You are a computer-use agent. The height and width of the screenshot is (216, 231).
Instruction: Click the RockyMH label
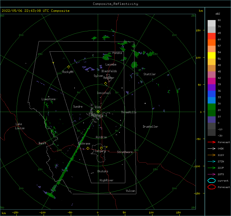[68, 72]
